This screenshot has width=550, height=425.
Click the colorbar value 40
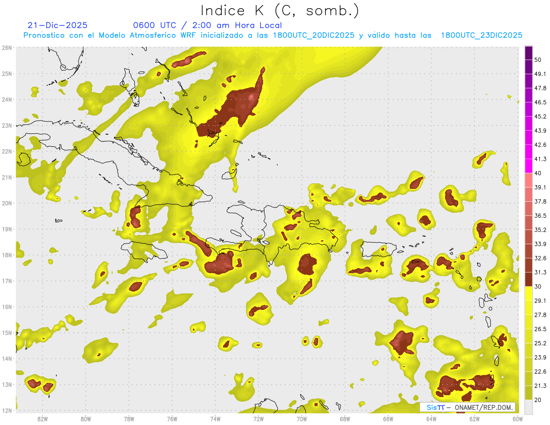tap(538, 173)
